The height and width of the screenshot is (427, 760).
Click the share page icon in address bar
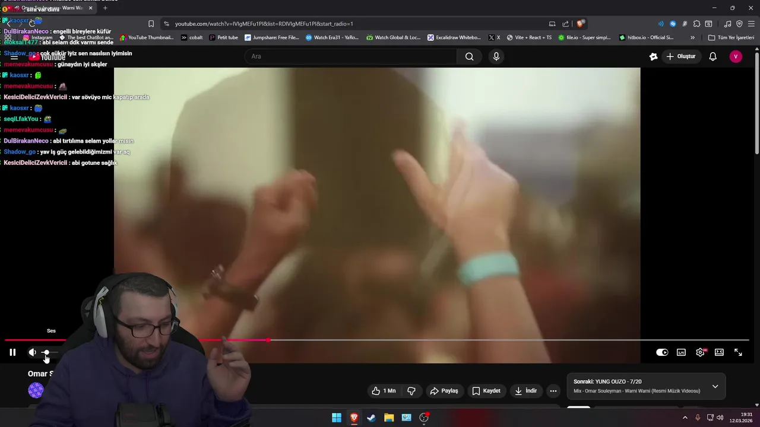point(566,24)
